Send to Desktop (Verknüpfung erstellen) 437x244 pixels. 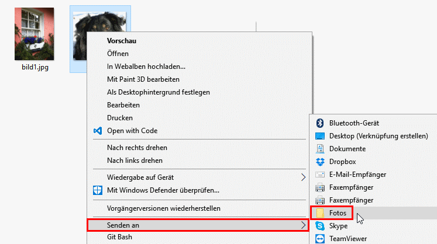[x=378, y=136]
